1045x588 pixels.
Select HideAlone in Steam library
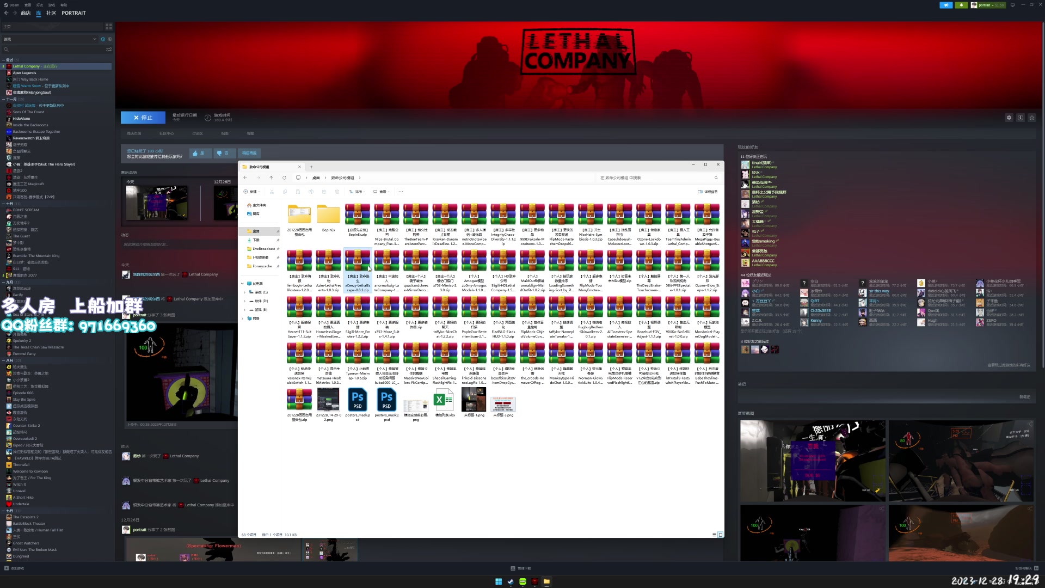pos(21,119)
